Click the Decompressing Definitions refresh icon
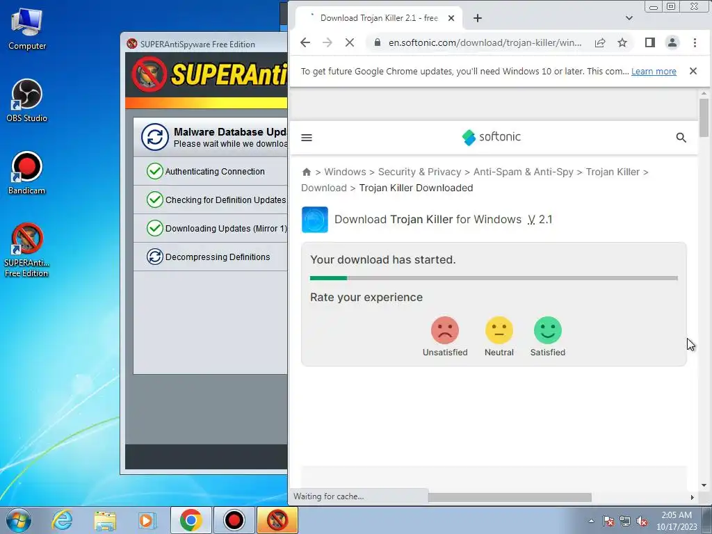Screen dimensions: 712x534 (155, 257)
